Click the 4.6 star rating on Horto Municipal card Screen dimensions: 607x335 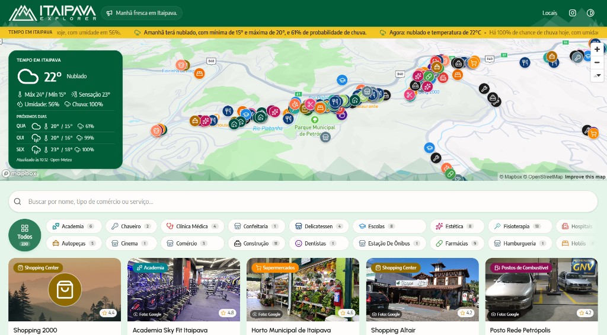(x=347, y=312)
